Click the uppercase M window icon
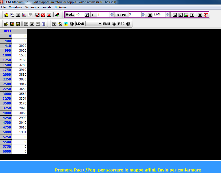 [x=181, y=15]
